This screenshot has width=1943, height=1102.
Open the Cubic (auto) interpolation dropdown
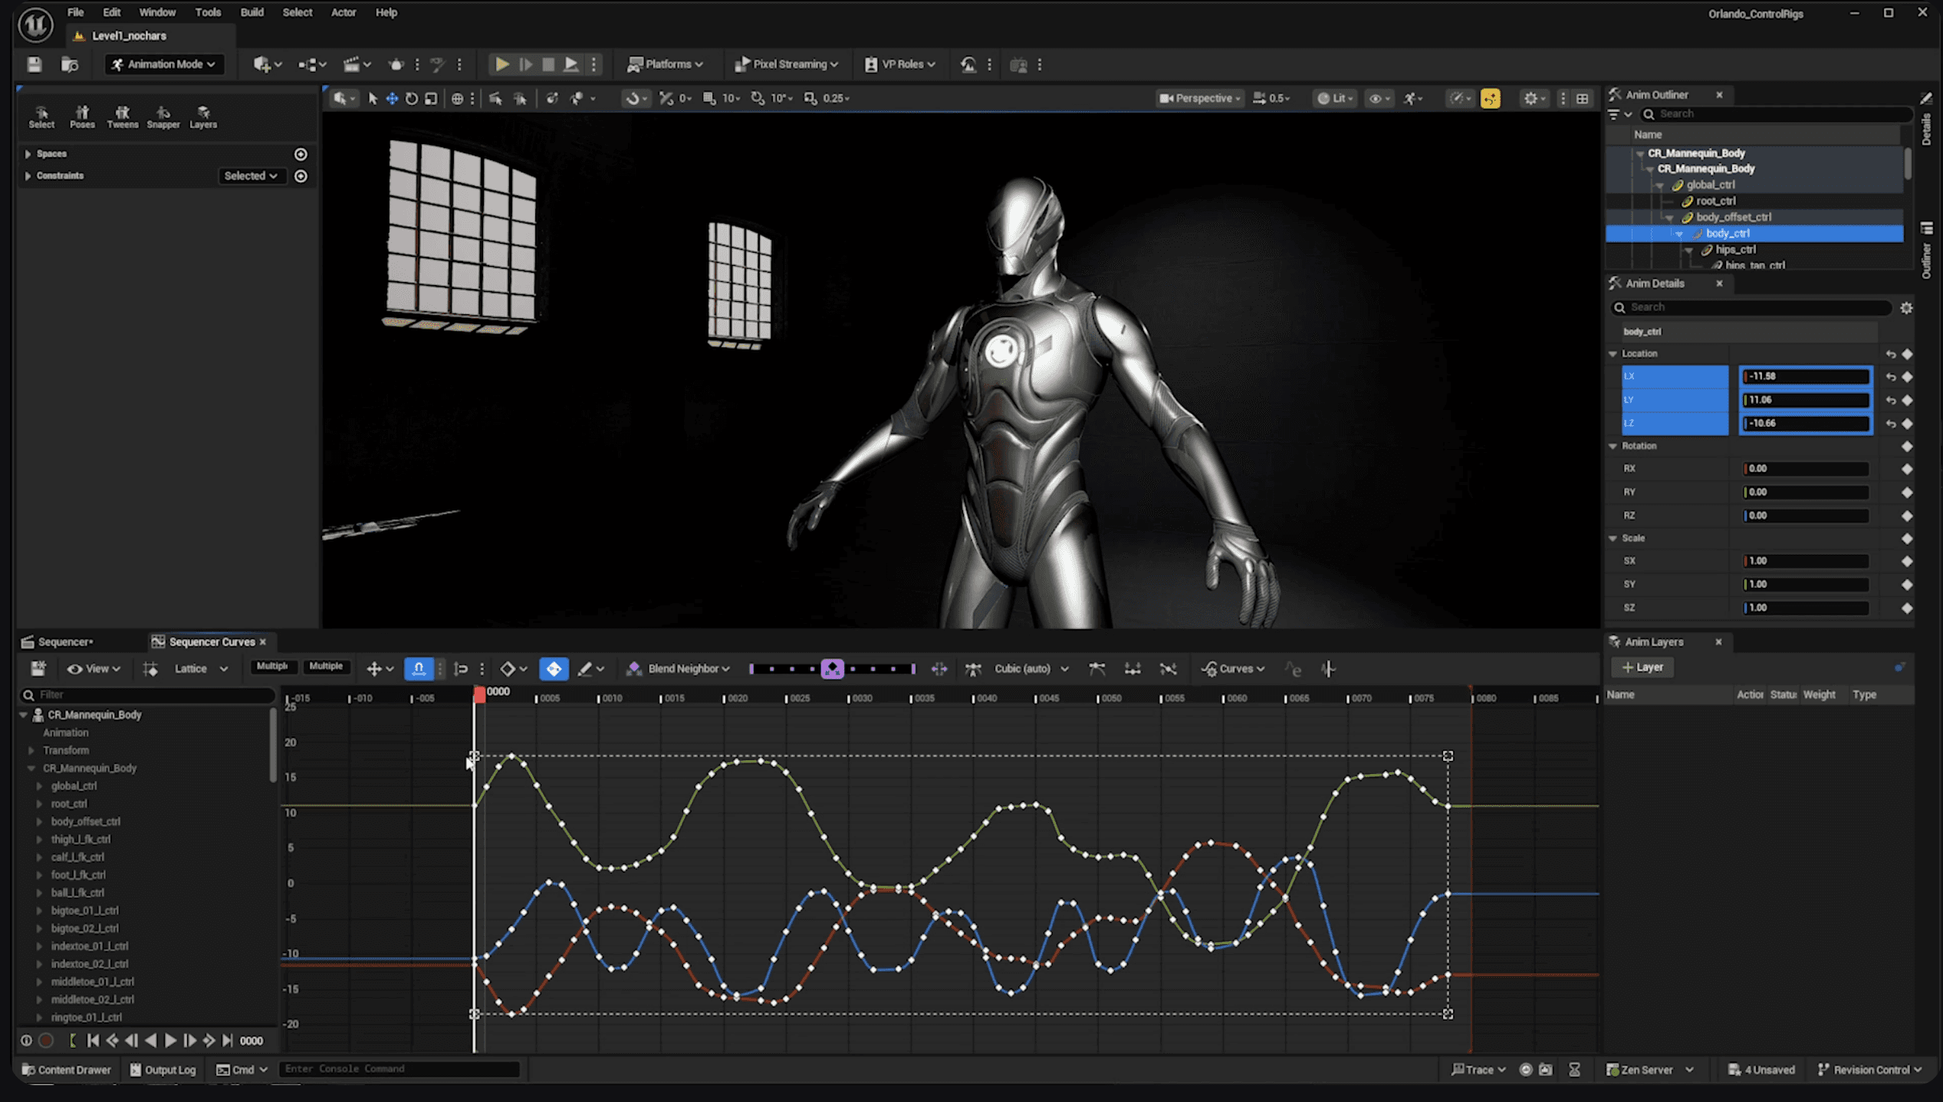(x=1031, y=669)
